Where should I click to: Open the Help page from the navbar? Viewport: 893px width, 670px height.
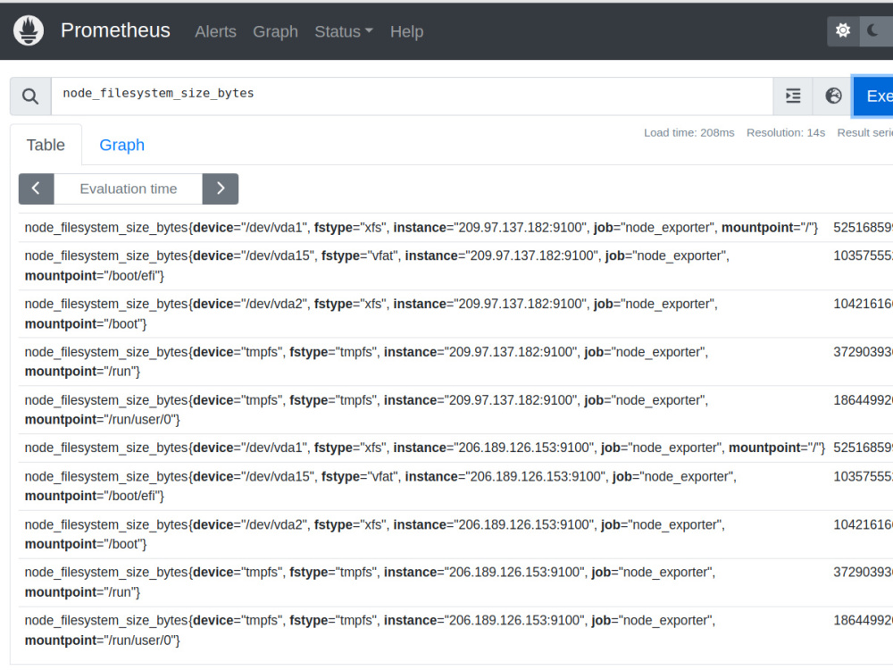[x=406, y=31]
